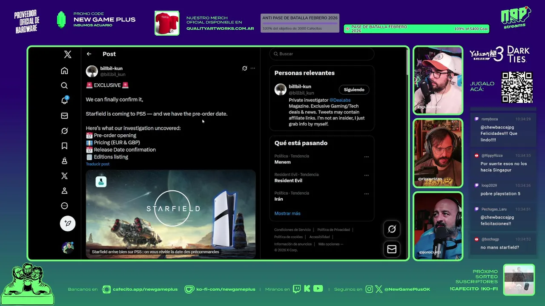Open options dots for Irán trend
The height and width of the screenshot is (306, 545).
(x=366, y=194)
